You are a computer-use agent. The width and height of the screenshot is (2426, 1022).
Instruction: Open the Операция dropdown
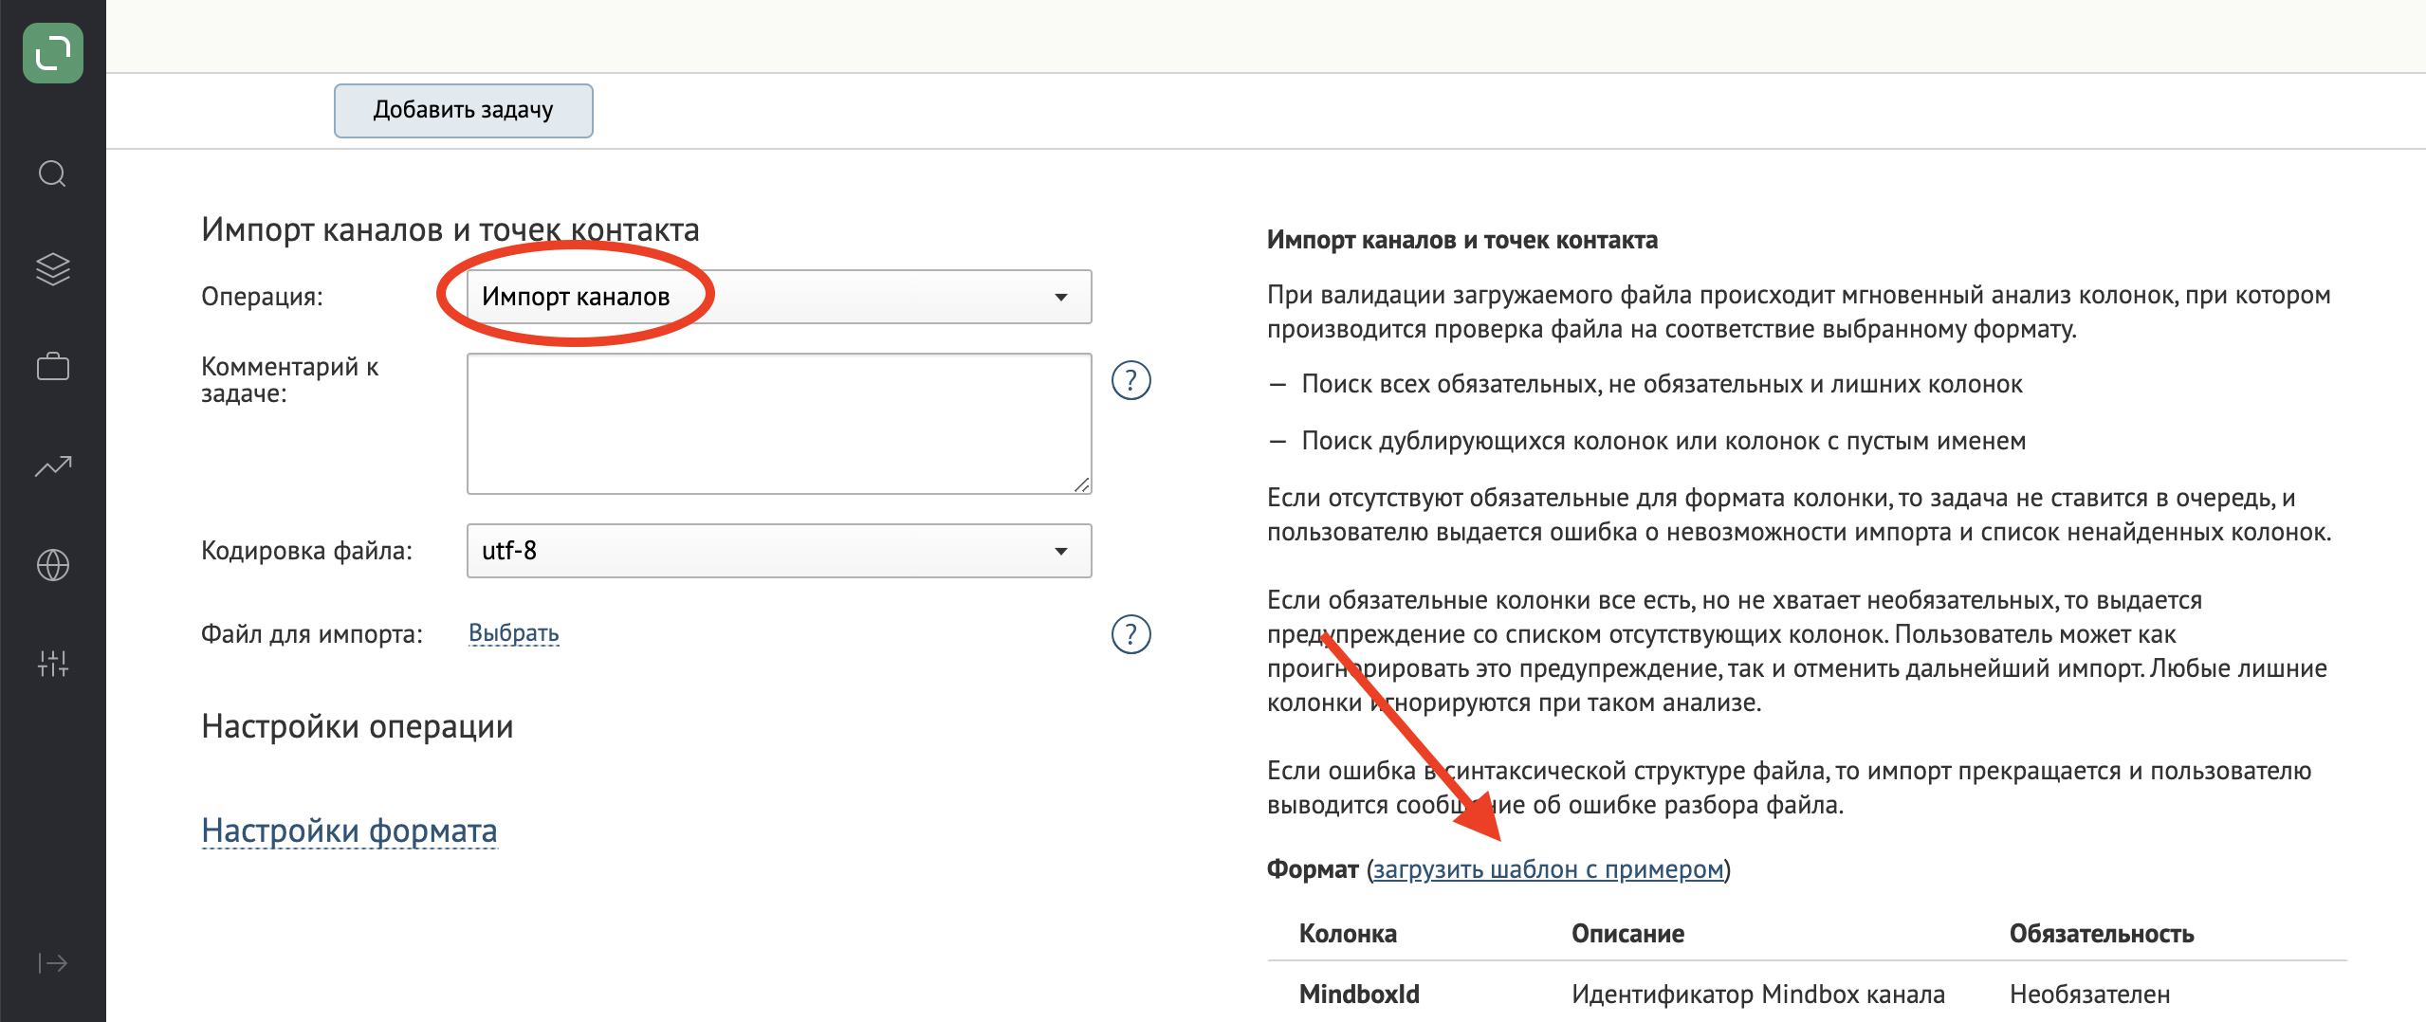(x=779, y=297)
